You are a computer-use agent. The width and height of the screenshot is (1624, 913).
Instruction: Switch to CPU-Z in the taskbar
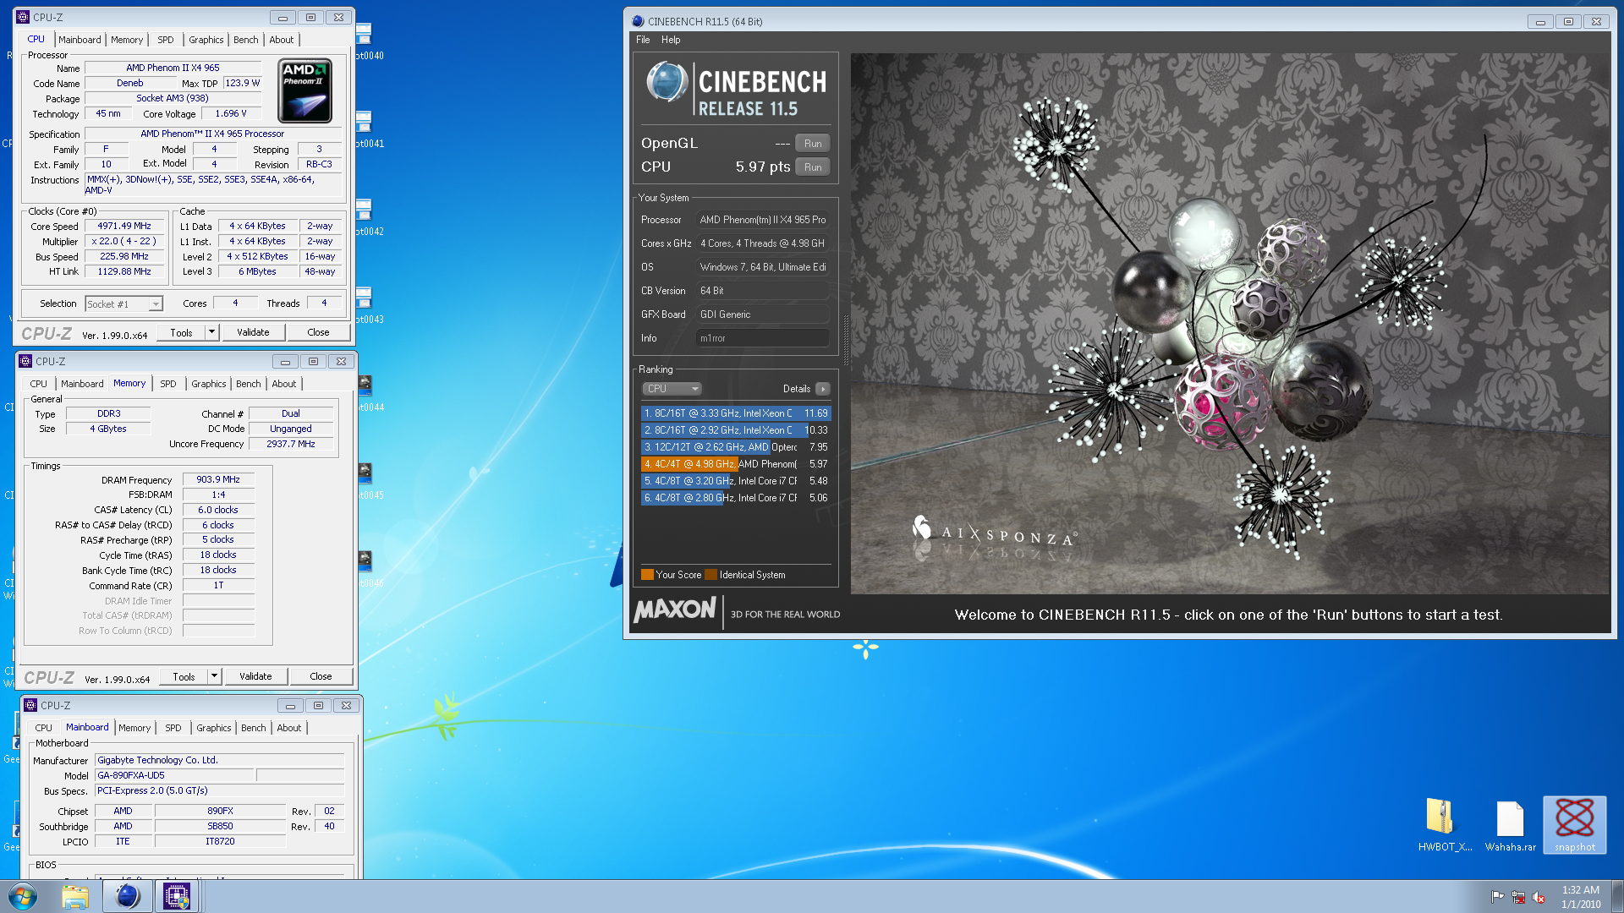[177, 896]
